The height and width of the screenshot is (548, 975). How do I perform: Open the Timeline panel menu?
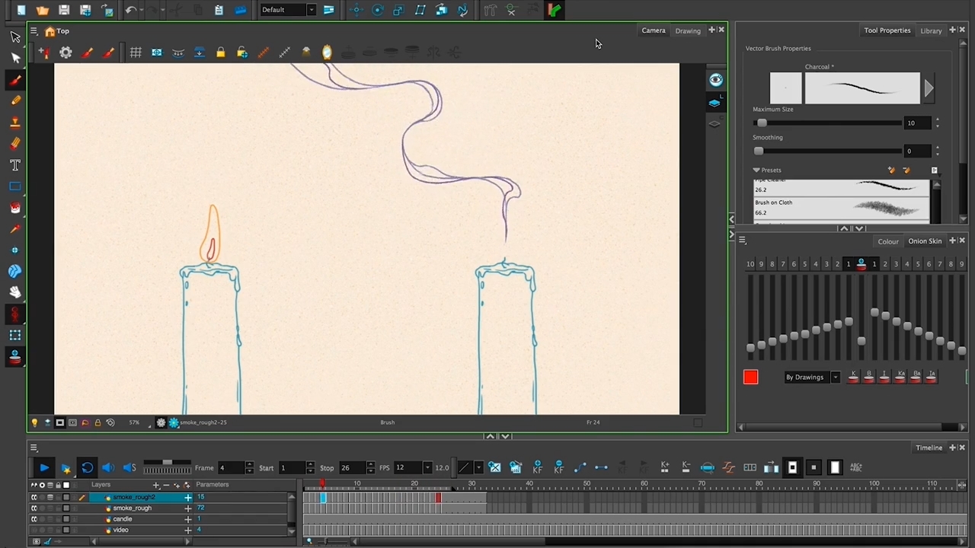click(34, 448)
